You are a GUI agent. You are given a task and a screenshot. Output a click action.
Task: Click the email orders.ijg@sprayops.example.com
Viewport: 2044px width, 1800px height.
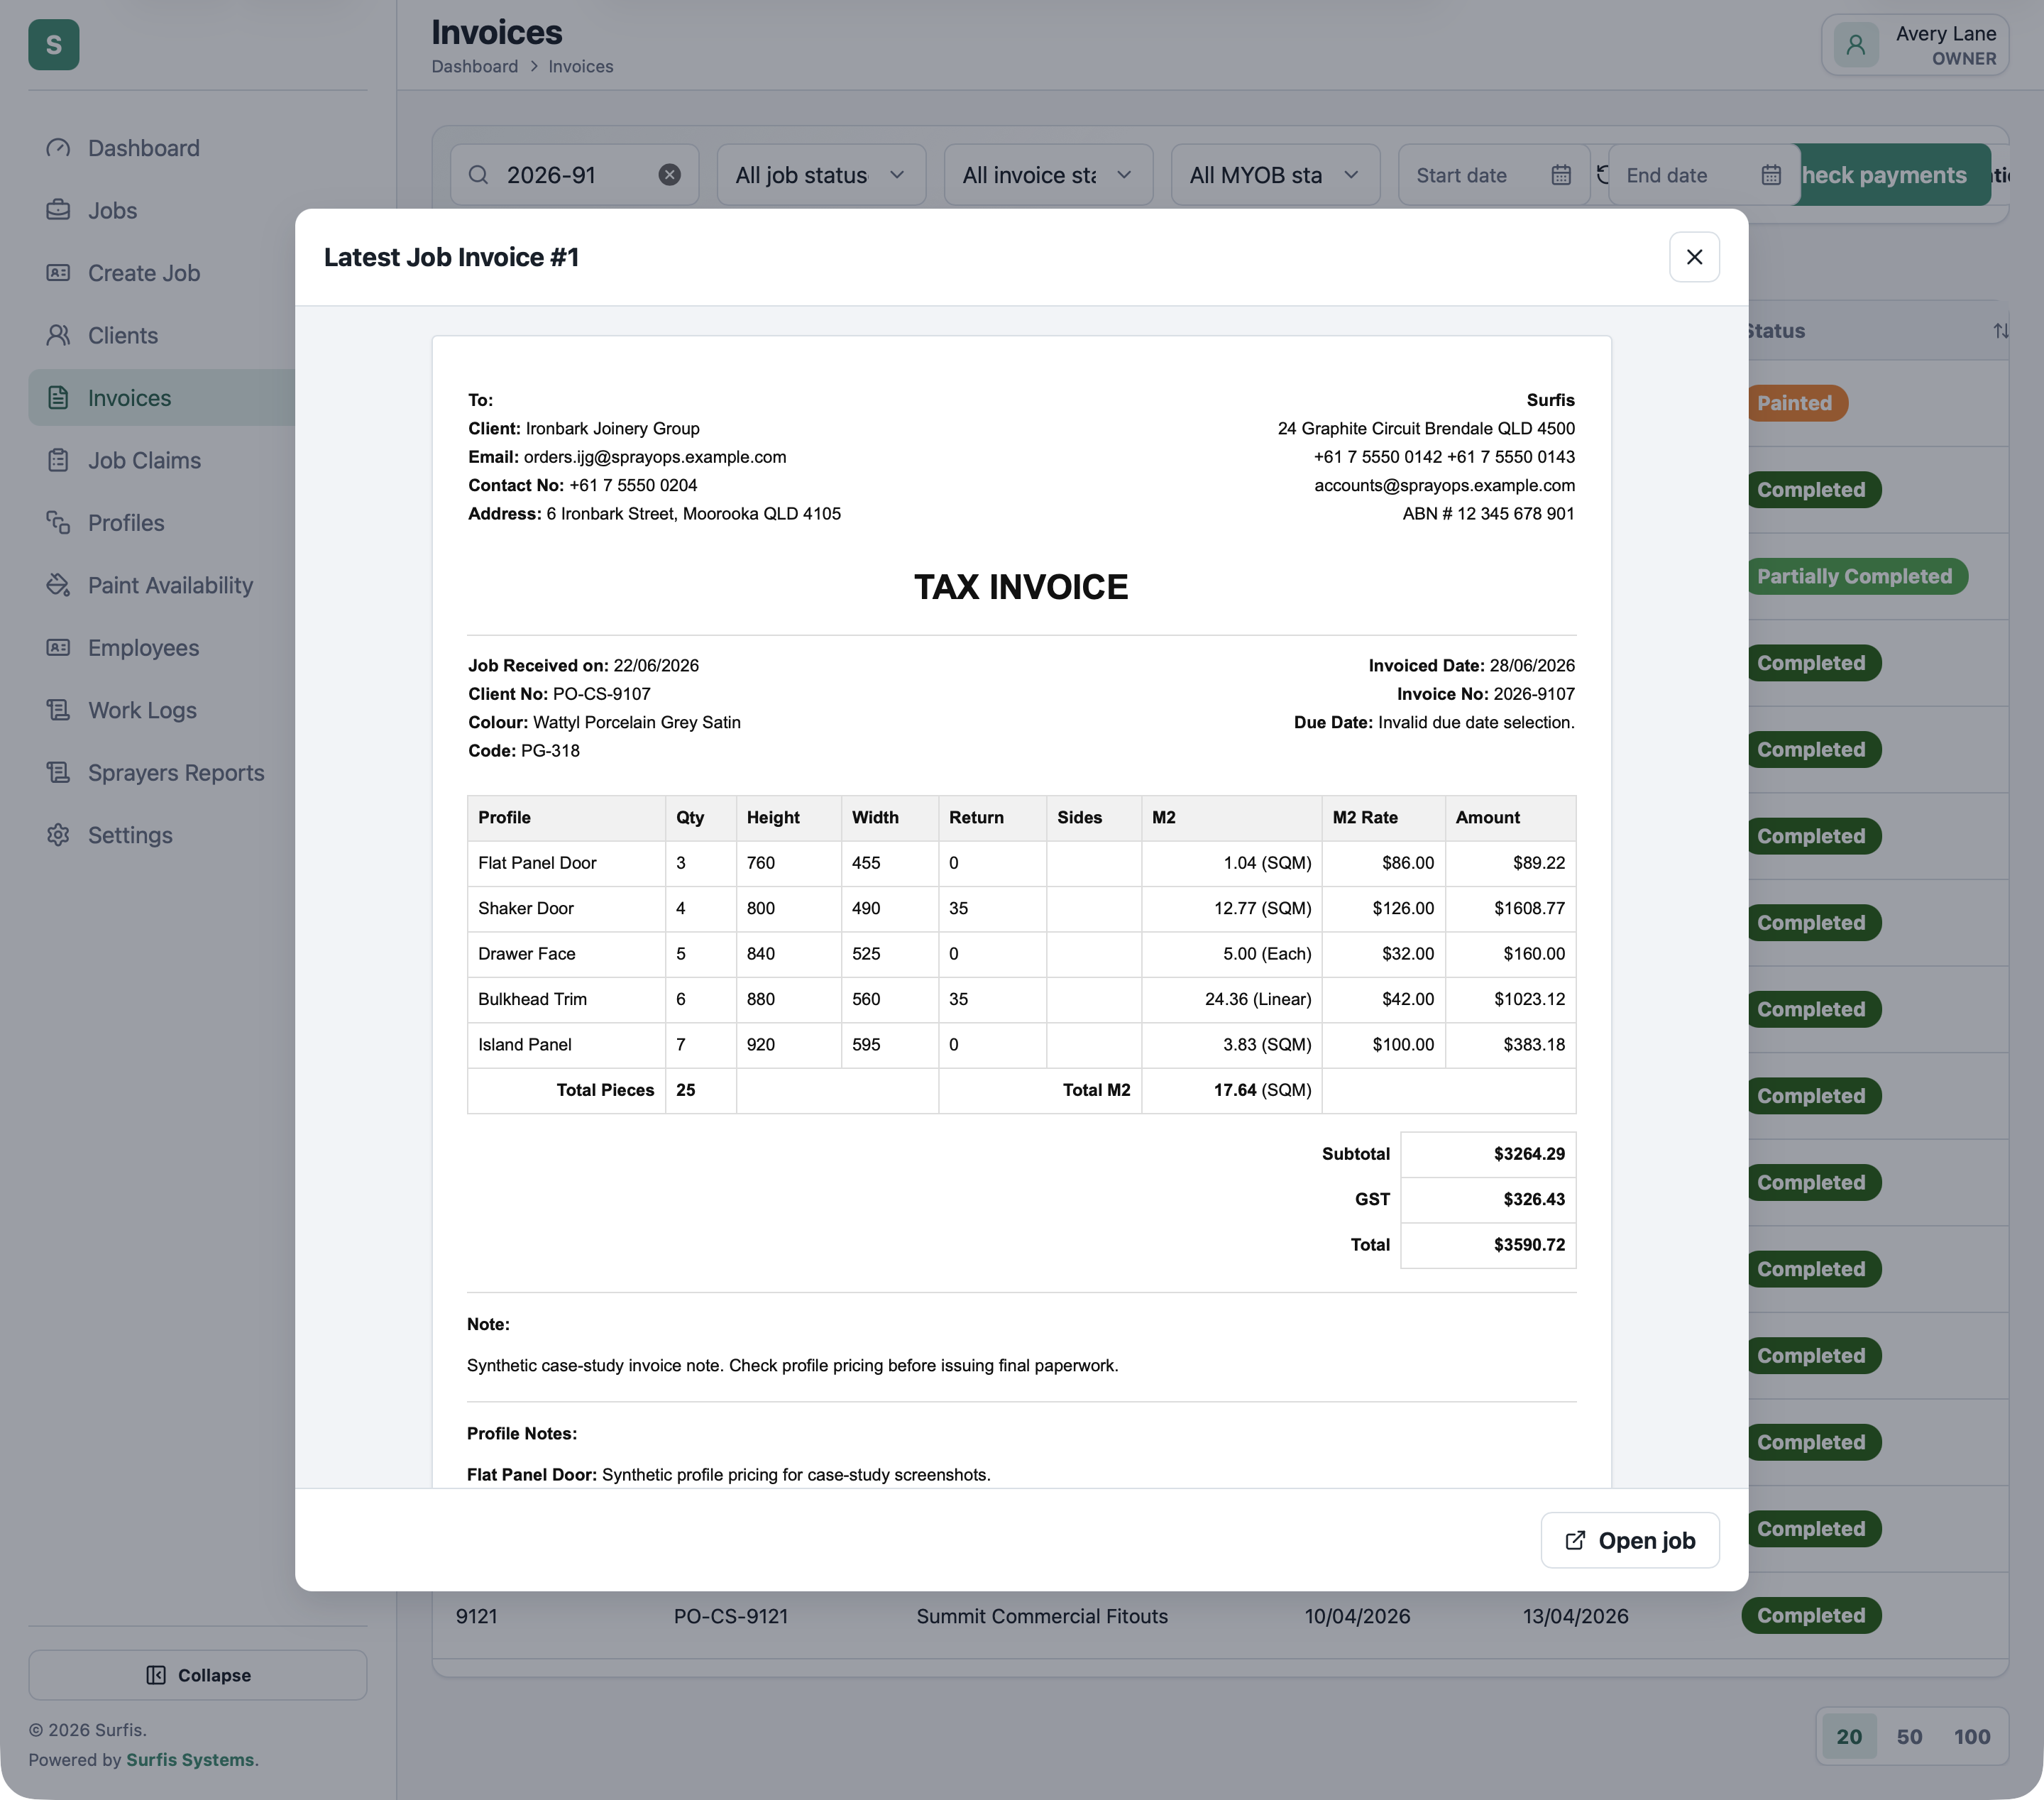coord(655,457)
